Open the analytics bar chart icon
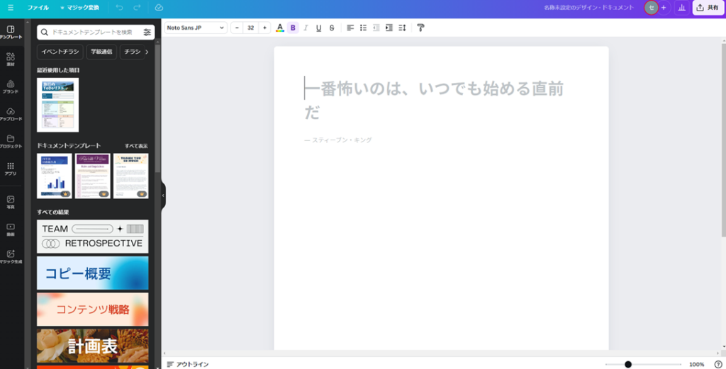This screenshot has width=726, height=369. click(681, 7)
